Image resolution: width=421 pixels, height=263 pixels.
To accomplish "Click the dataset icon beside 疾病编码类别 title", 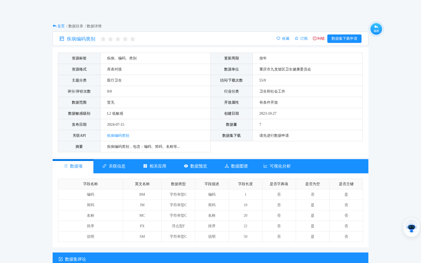I will click(62, 39).
